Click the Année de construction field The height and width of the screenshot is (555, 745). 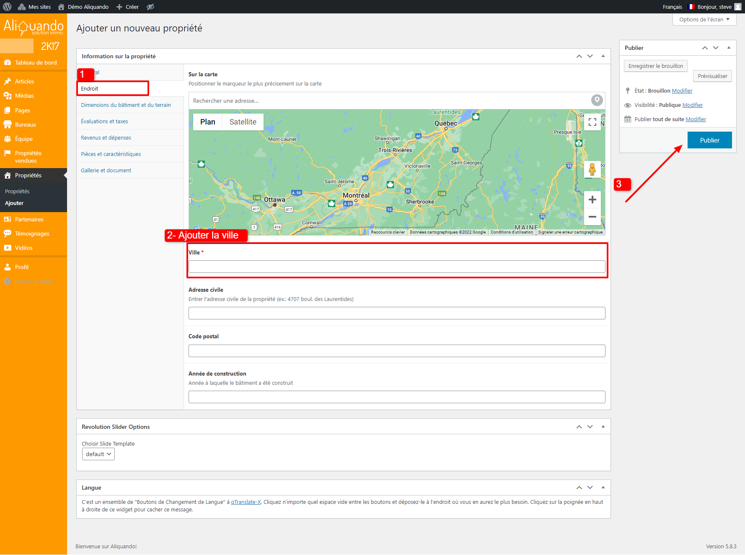(x=397, y=397)
